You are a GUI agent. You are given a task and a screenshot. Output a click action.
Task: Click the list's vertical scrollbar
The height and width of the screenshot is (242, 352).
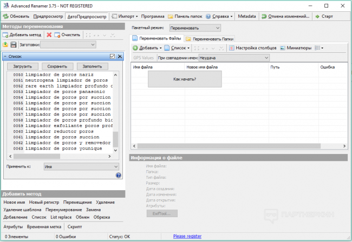(x=115, y=139)
